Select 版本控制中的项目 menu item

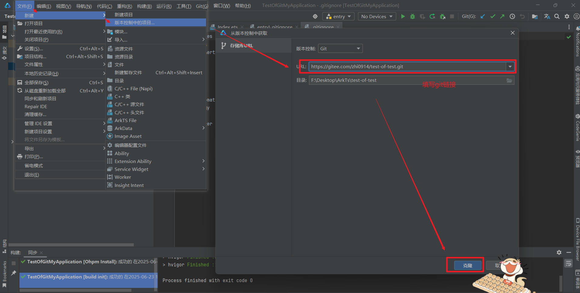click(x=156, y=22)
